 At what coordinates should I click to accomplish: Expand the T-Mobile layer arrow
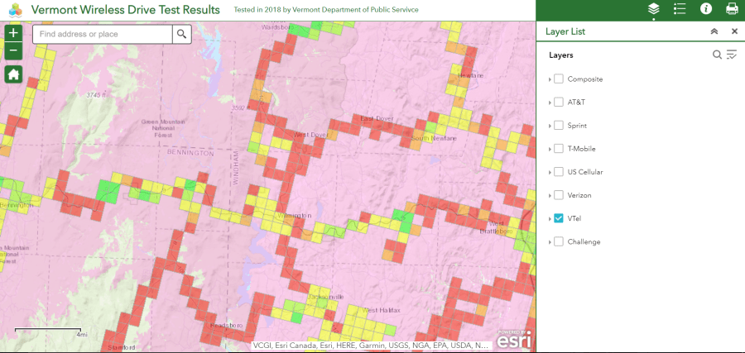coord(550,149)
